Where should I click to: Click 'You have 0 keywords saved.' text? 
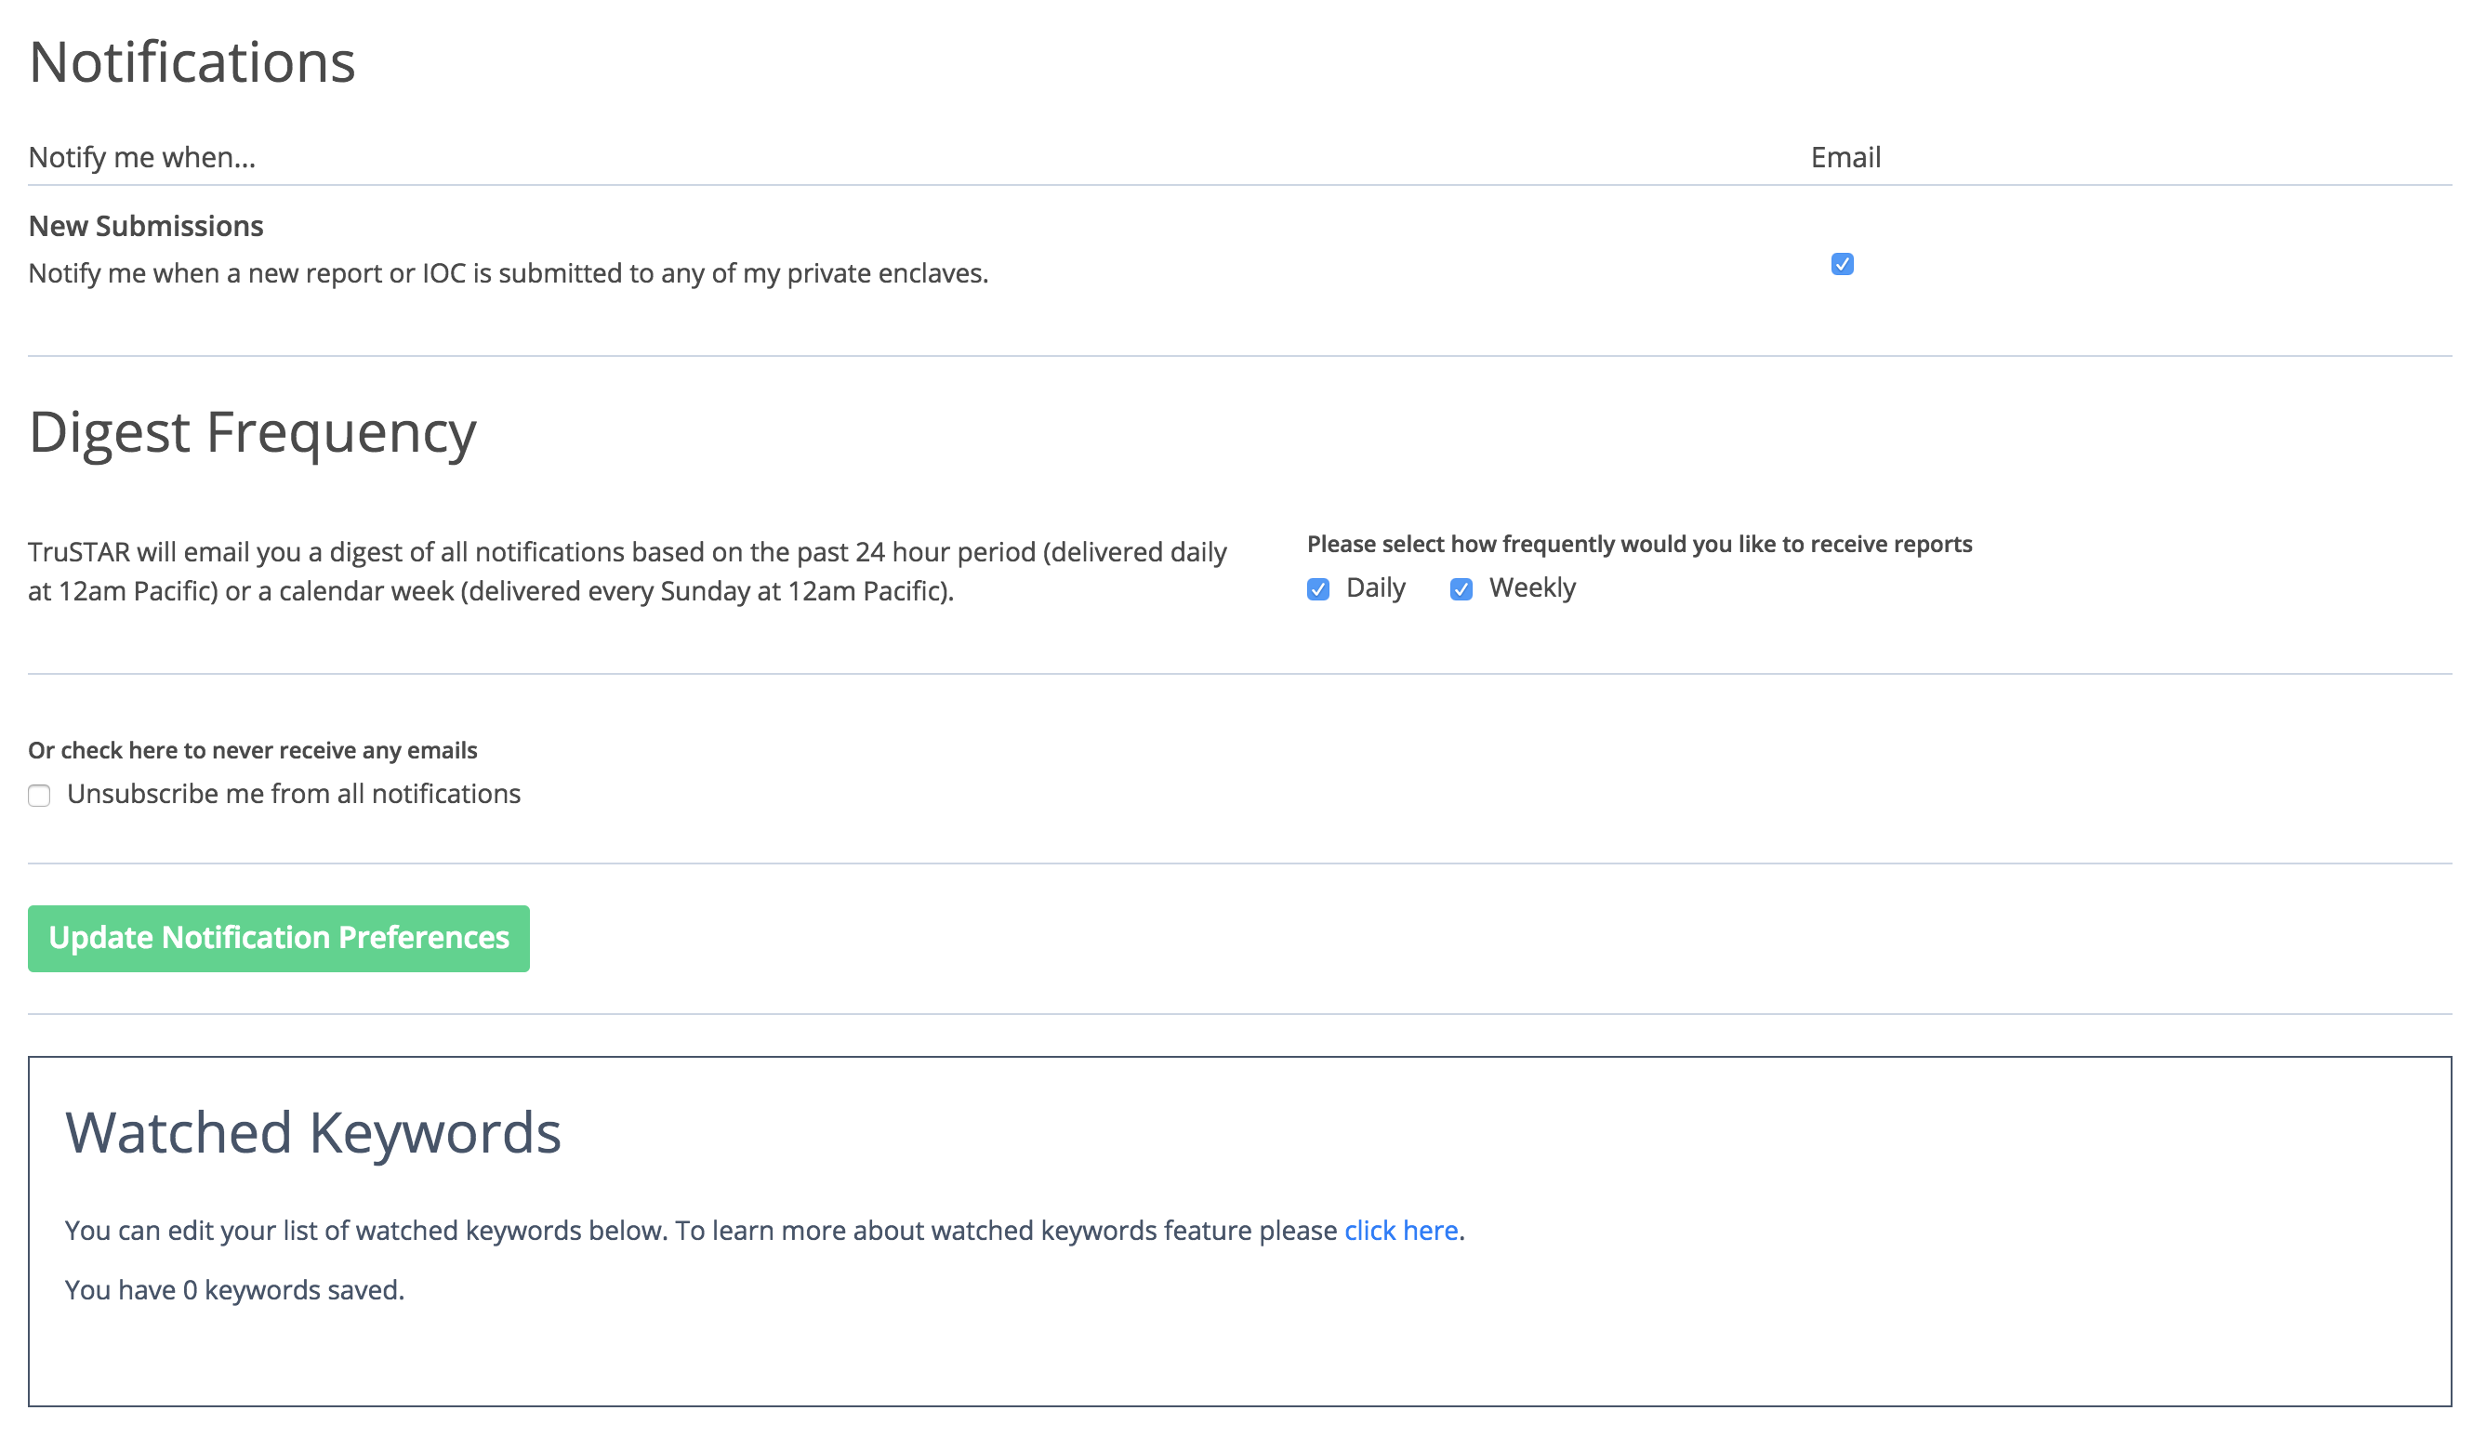click(x=235, y=1290)
